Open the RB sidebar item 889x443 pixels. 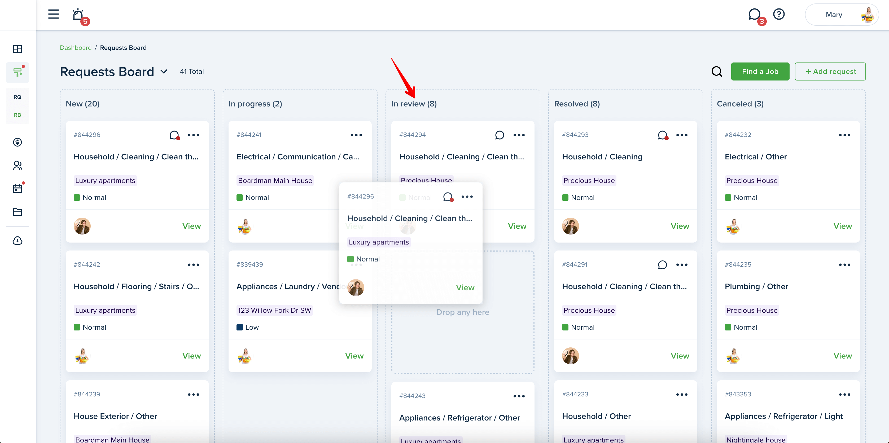coord(17,115)
